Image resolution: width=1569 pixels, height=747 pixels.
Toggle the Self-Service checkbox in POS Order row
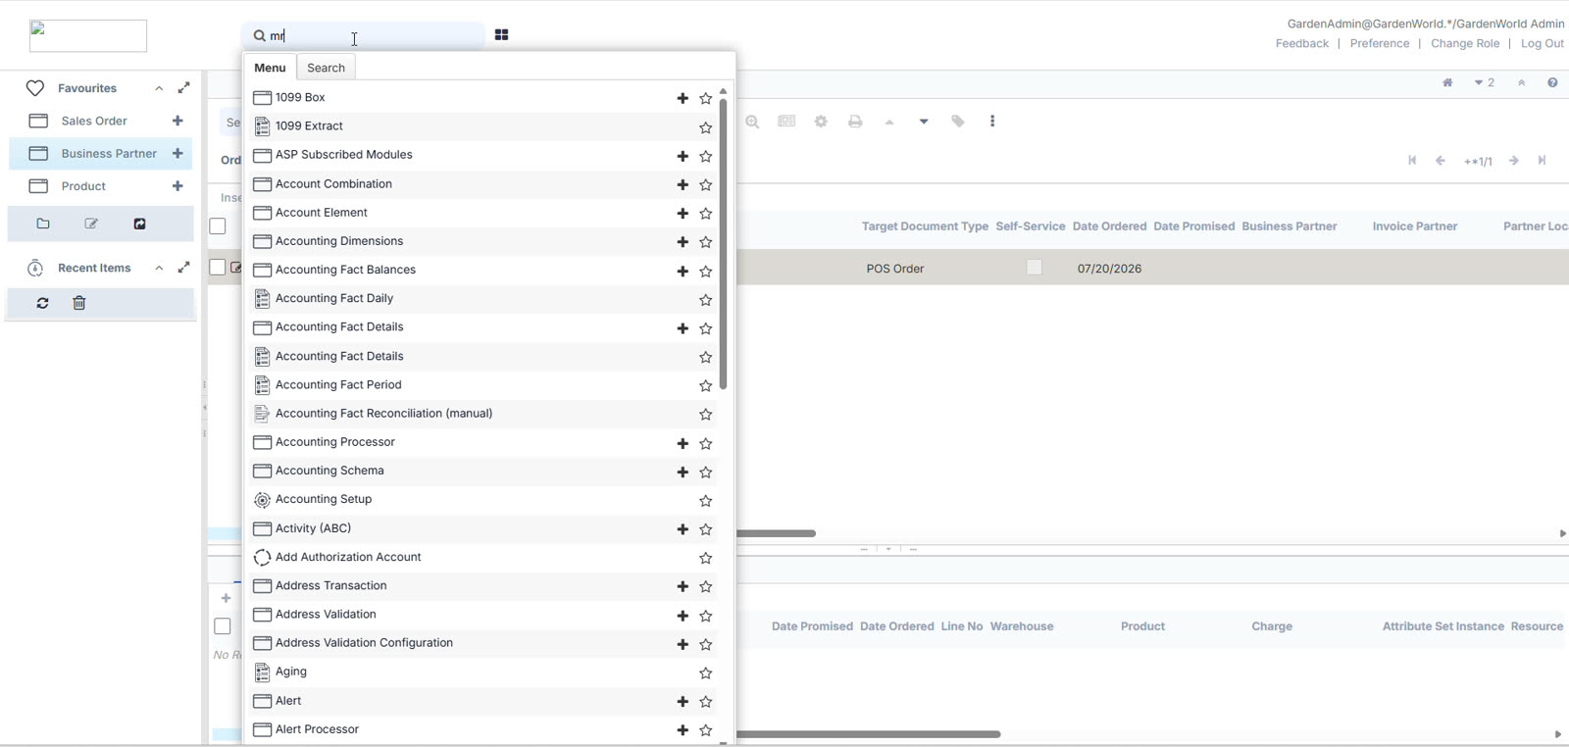1034,268
